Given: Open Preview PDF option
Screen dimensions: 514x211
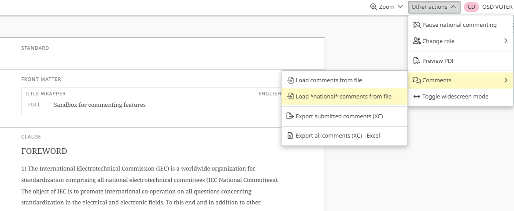Looking at the screenshot, I should 438,61.
